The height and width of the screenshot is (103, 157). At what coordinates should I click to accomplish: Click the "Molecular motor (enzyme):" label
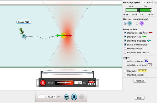(136, 19)
